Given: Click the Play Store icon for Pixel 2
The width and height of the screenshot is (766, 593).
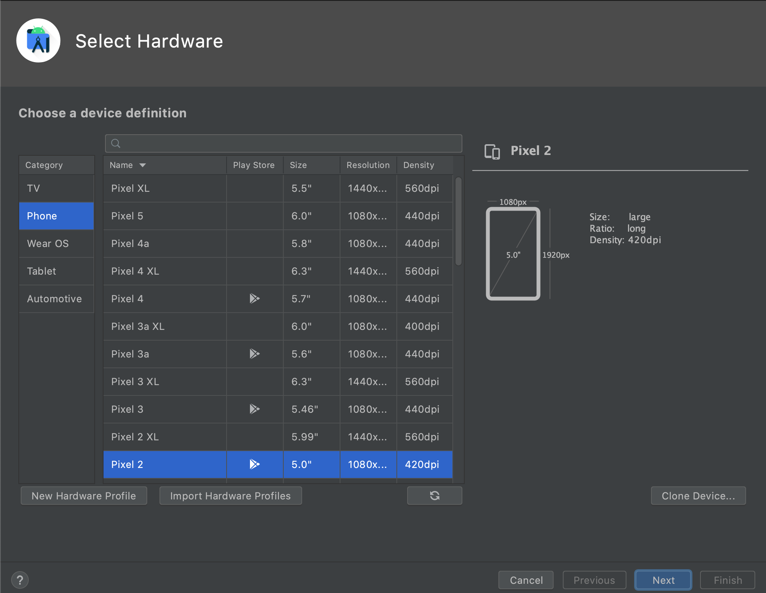Looking at the screenshot, I should click(255, 464).
